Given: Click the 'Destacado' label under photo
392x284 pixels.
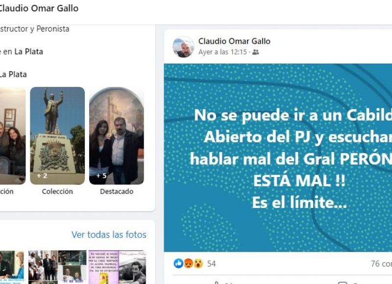Looking at the screenshot, I should (117, 191).
